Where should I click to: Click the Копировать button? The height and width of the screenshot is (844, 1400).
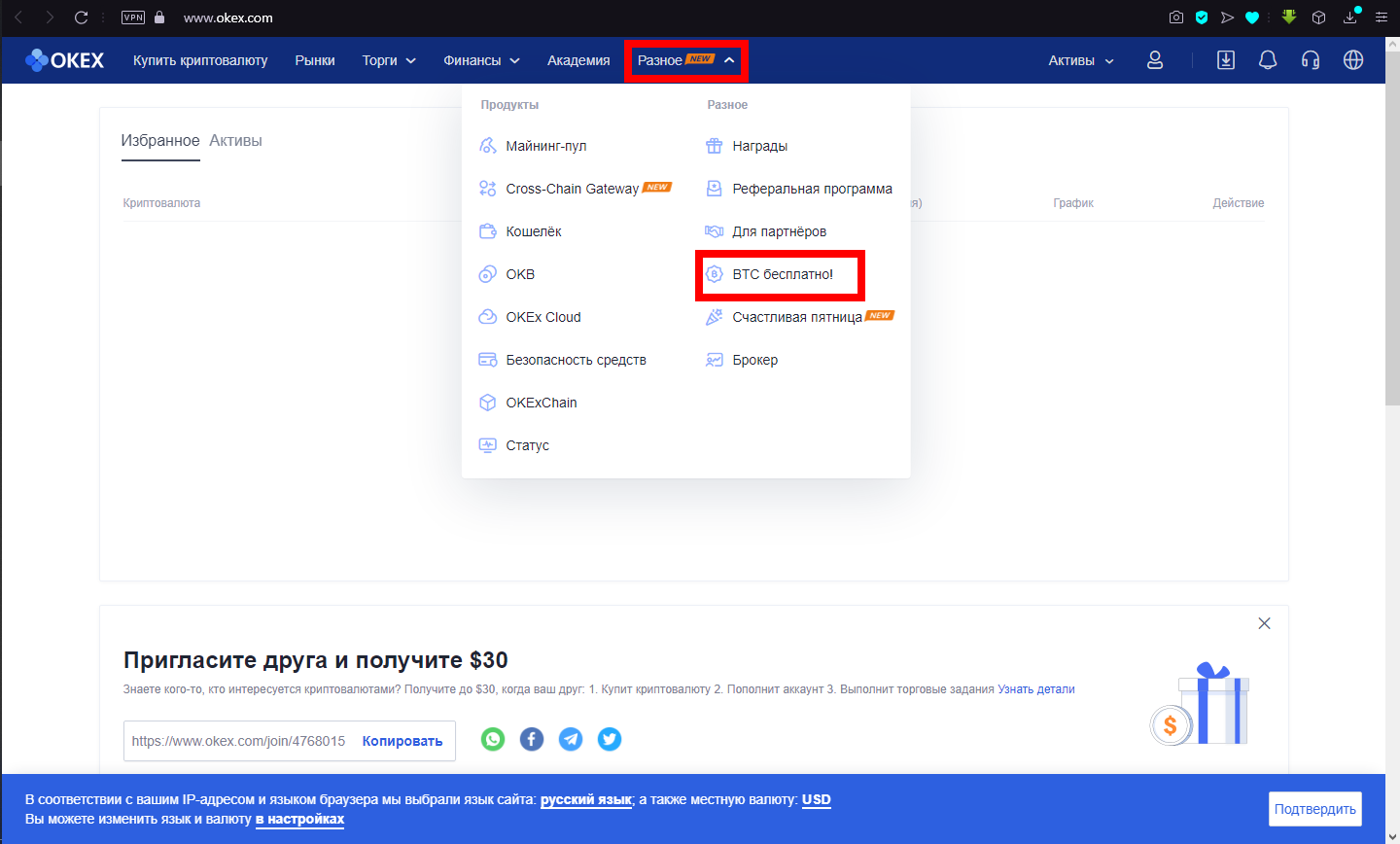coord(402,741)
